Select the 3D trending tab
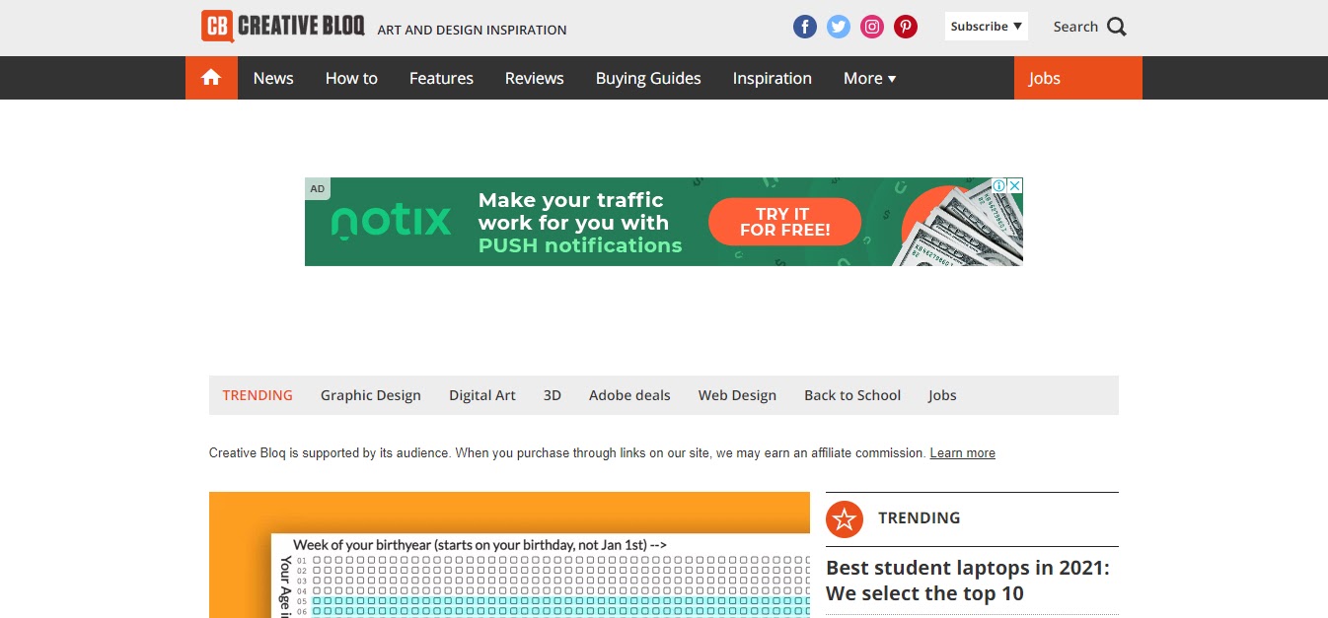 point(552,394)
